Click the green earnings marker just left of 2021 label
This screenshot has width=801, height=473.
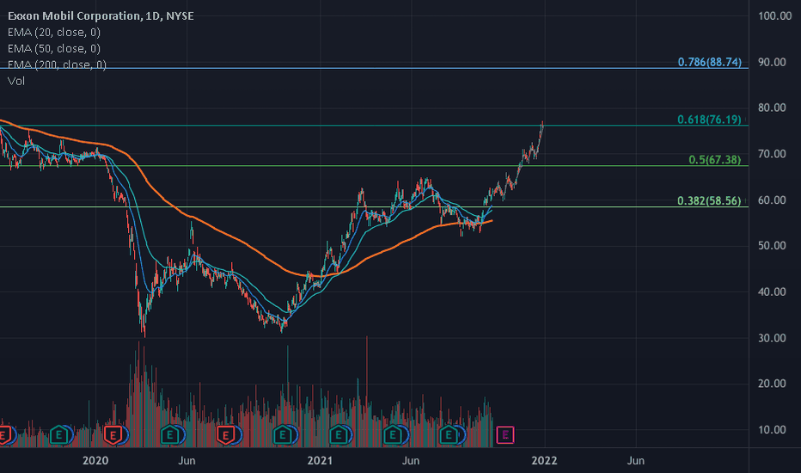coord(282,435)
